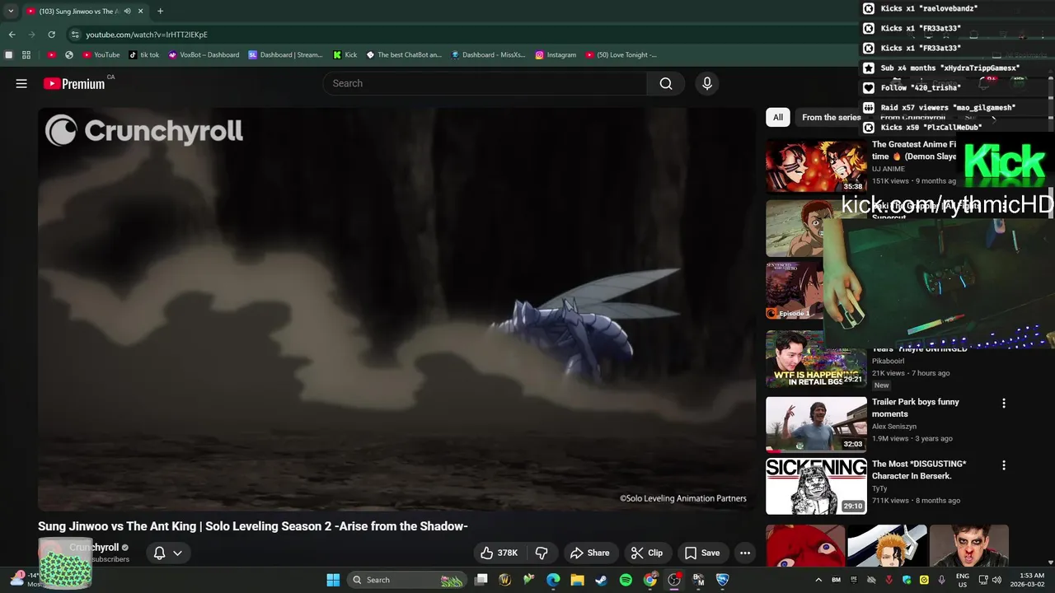The image size is (1055, 593).
Task: Open The Most DISGUSTING Character In Berserk title
Action: click(919, 469)
